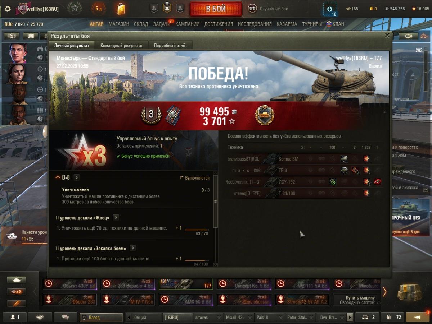Image resolution: width=432 pixels, height=324 pixels.
Task: Toggle the orange stripe carousel filter
Action: coord(17,303)
